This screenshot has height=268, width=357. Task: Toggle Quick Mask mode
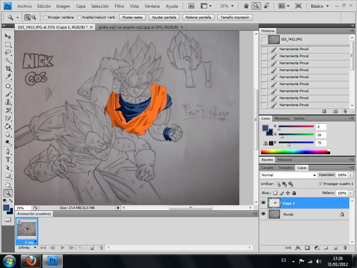pos(8,219)
